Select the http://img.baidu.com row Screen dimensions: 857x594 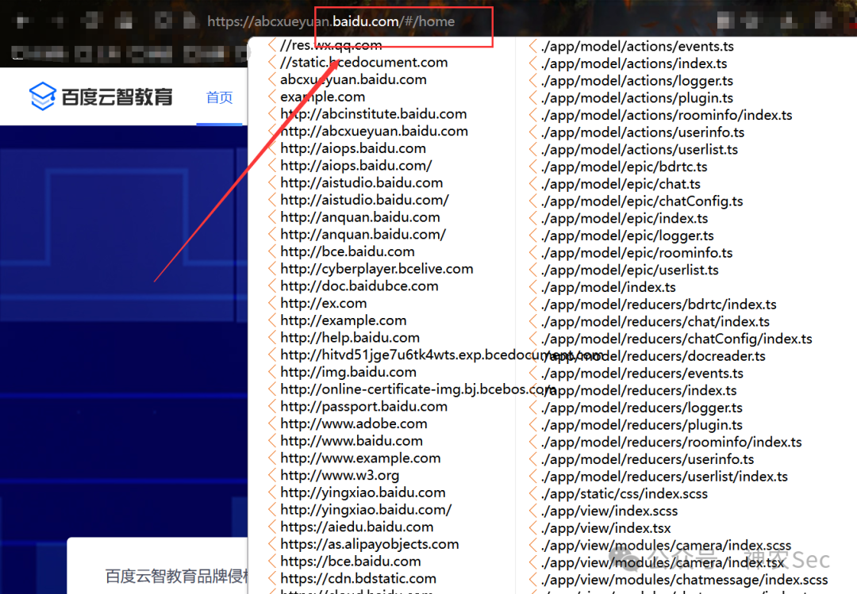tap(348, 372)
